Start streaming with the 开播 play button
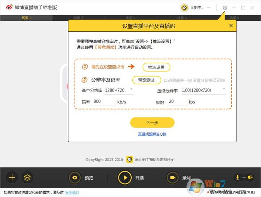261x197 pixels. click(x=125, y=177)
